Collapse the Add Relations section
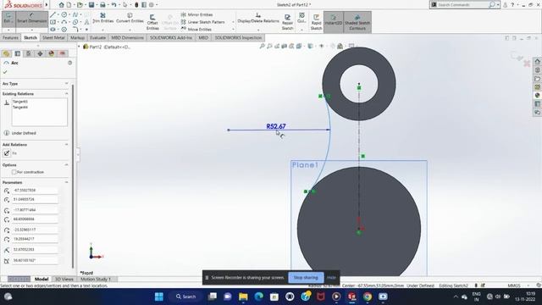Viewport: 542px width, 305px height. point(66,145)
